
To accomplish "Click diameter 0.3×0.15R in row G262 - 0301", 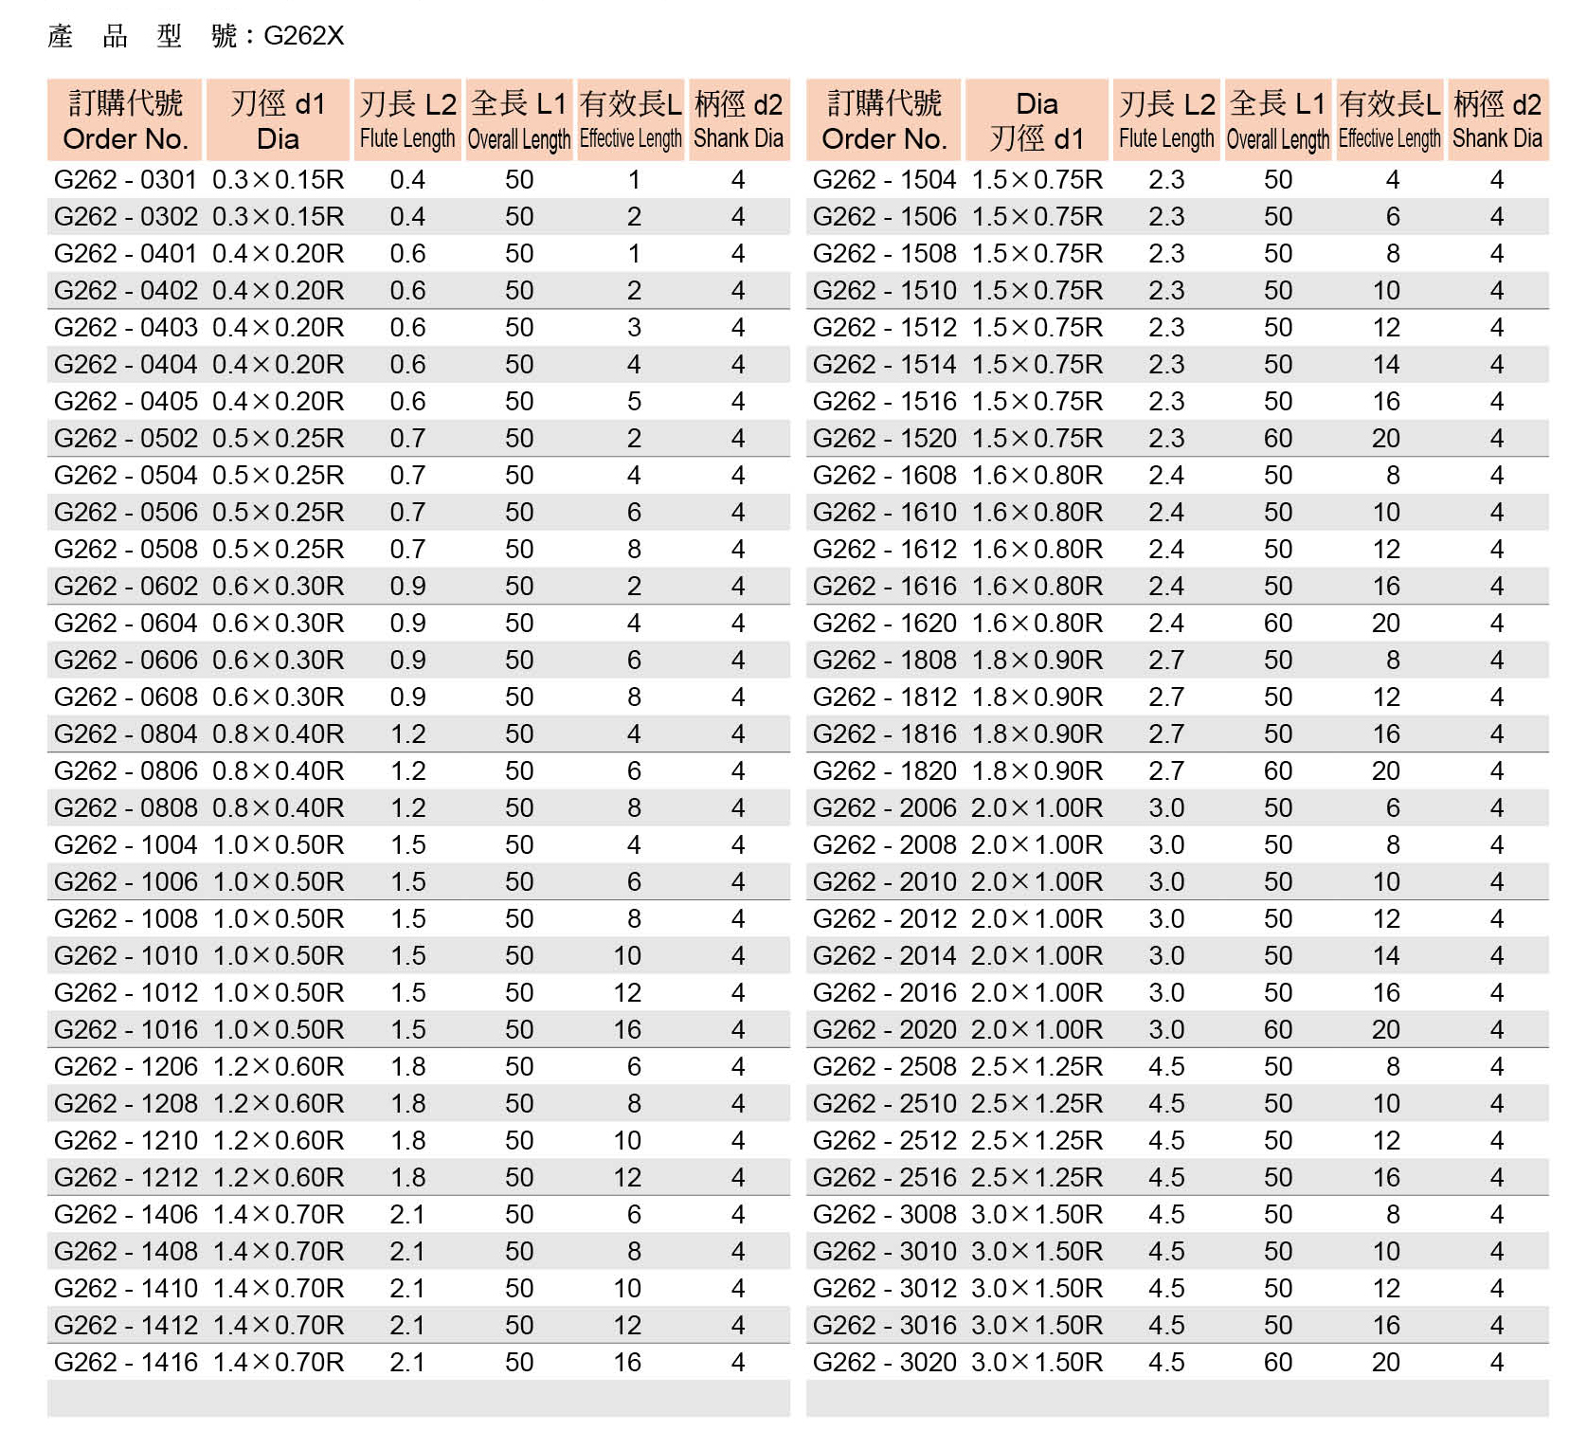I will tap(279, 180).
